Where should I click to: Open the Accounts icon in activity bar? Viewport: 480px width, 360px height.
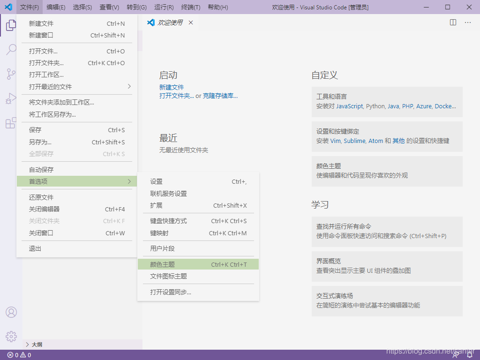(x=11, y=312)
